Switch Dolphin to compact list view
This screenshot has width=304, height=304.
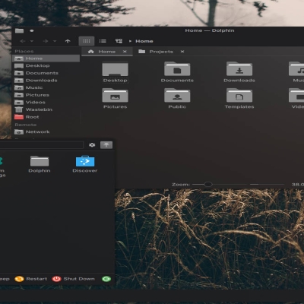103,41
